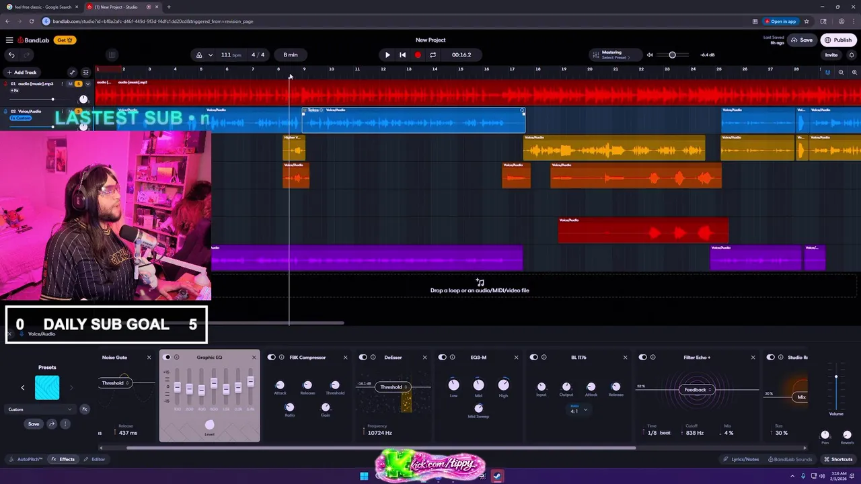Toggle the FBK Compressor power switch

point(272,358)
